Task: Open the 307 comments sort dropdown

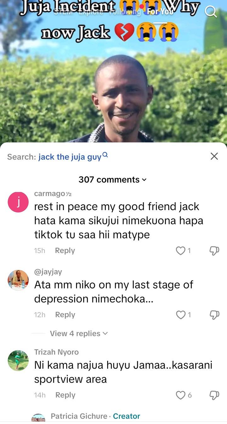Action: (x=113, y=180)
